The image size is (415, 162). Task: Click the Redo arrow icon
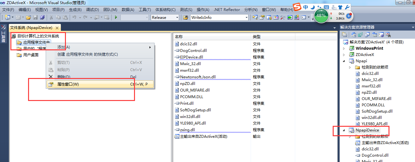coord(85,17)
